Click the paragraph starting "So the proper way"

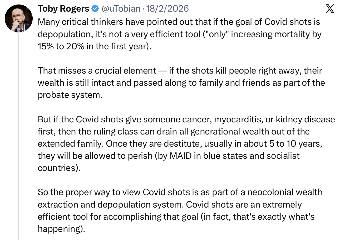180,210
